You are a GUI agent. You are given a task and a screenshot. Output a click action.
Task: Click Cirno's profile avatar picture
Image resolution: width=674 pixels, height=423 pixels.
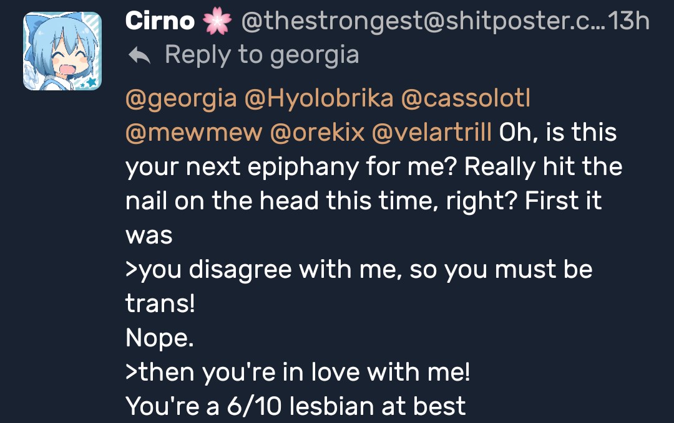point(62,51)
